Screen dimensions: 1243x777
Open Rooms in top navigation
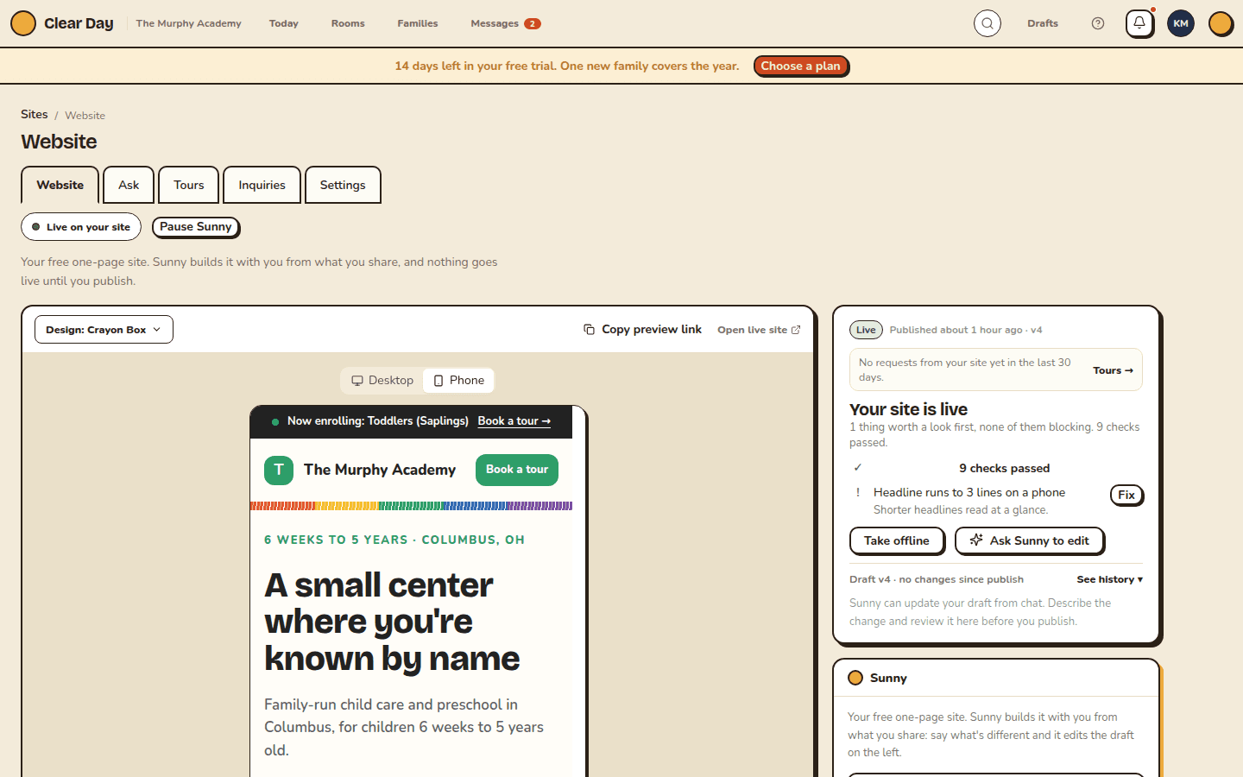348,23
